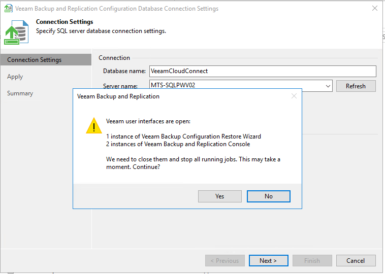Cancel the configuration wizard
Viewport: 385px width, 274px height.
(356, 261)
